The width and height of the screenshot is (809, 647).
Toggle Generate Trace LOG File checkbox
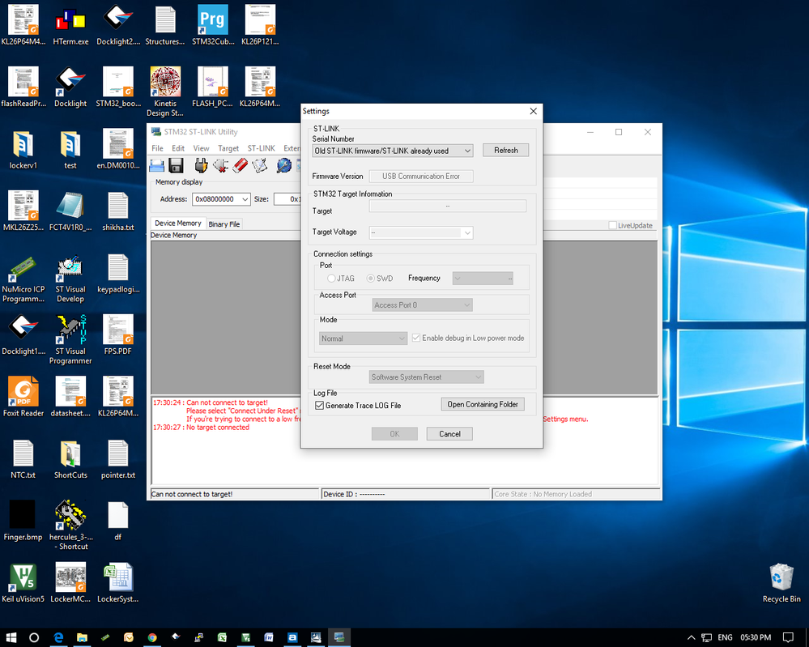click(x=319, y=406)
